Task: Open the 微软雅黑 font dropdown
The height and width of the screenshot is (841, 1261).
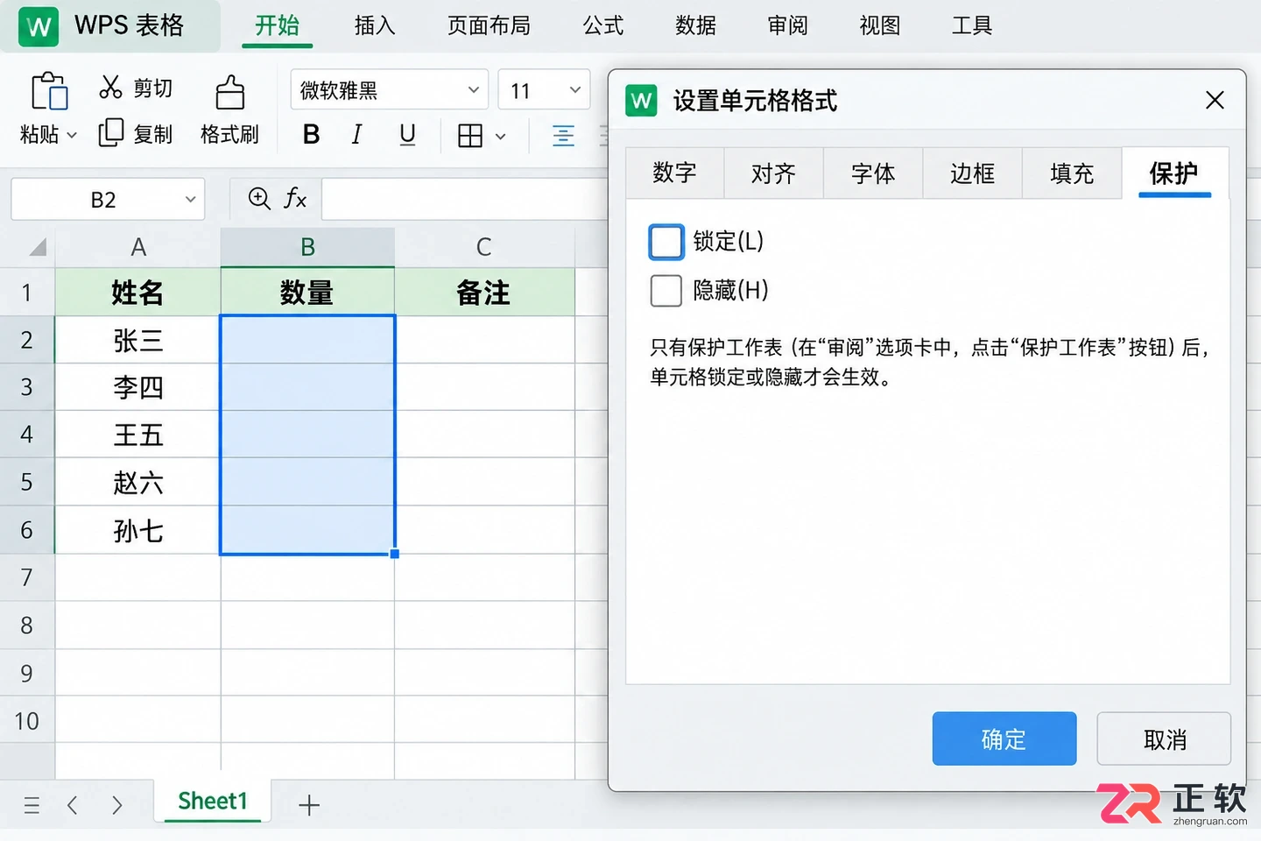Action: 473,89
